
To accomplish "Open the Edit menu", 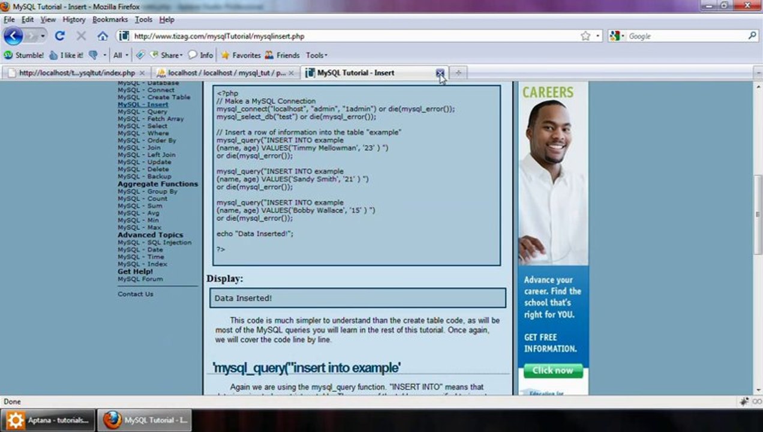I will pos(28,19).
